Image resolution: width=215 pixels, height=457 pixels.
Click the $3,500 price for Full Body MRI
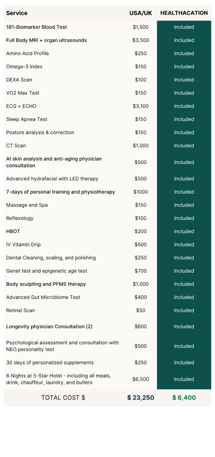click(x=141, y=40)
